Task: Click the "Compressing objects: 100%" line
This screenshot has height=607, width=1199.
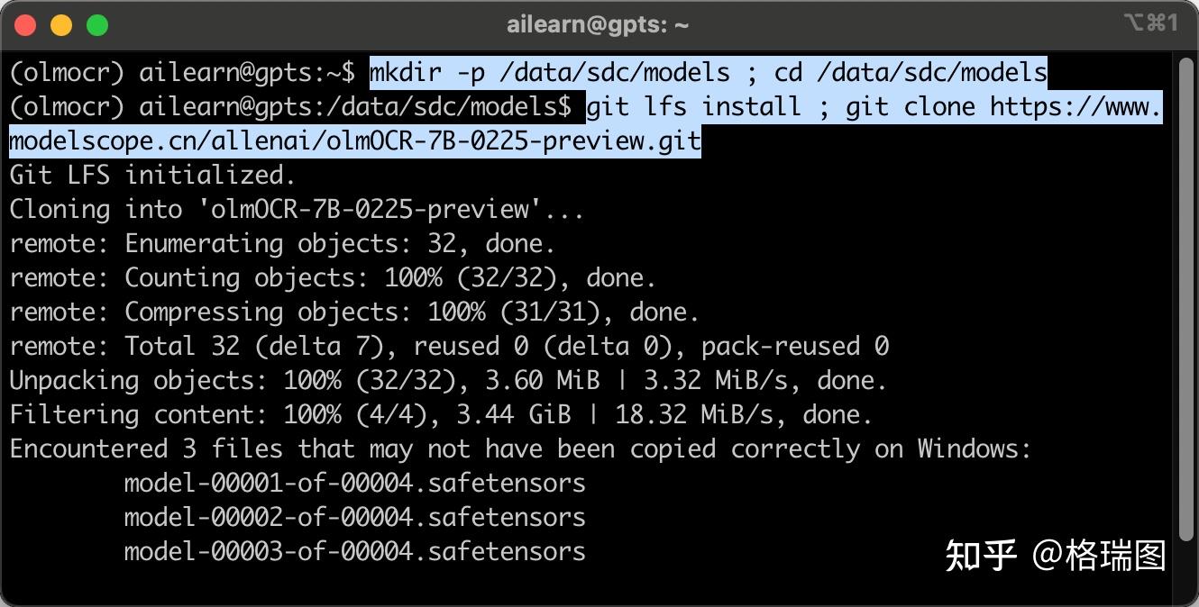Action: [x=353, y=313]
